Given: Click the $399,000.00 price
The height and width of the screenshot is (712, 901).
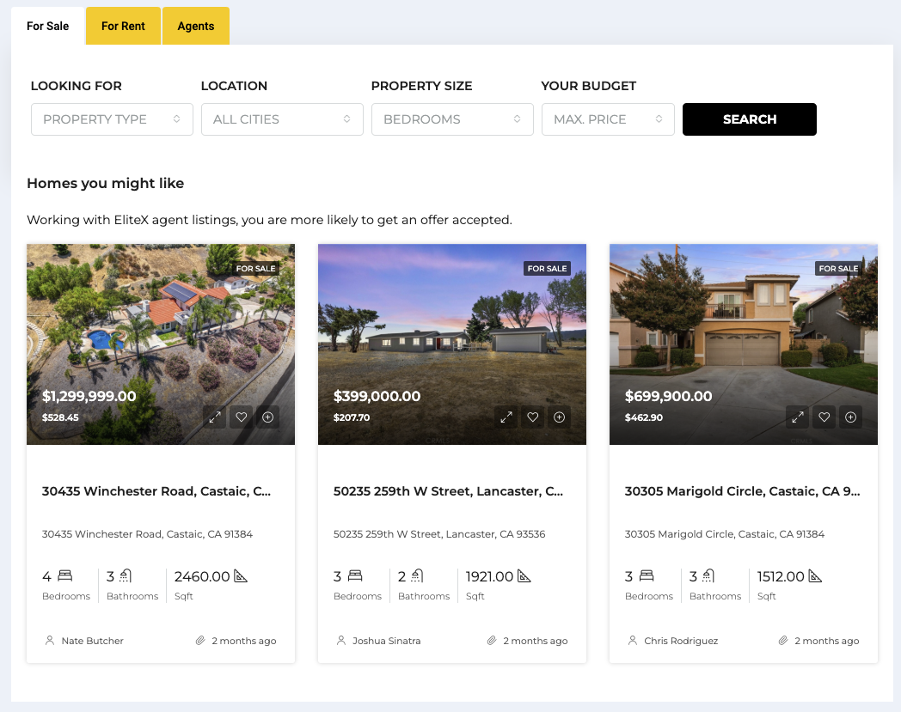Looking at the screenshot, I should click(x=377, y=396).
